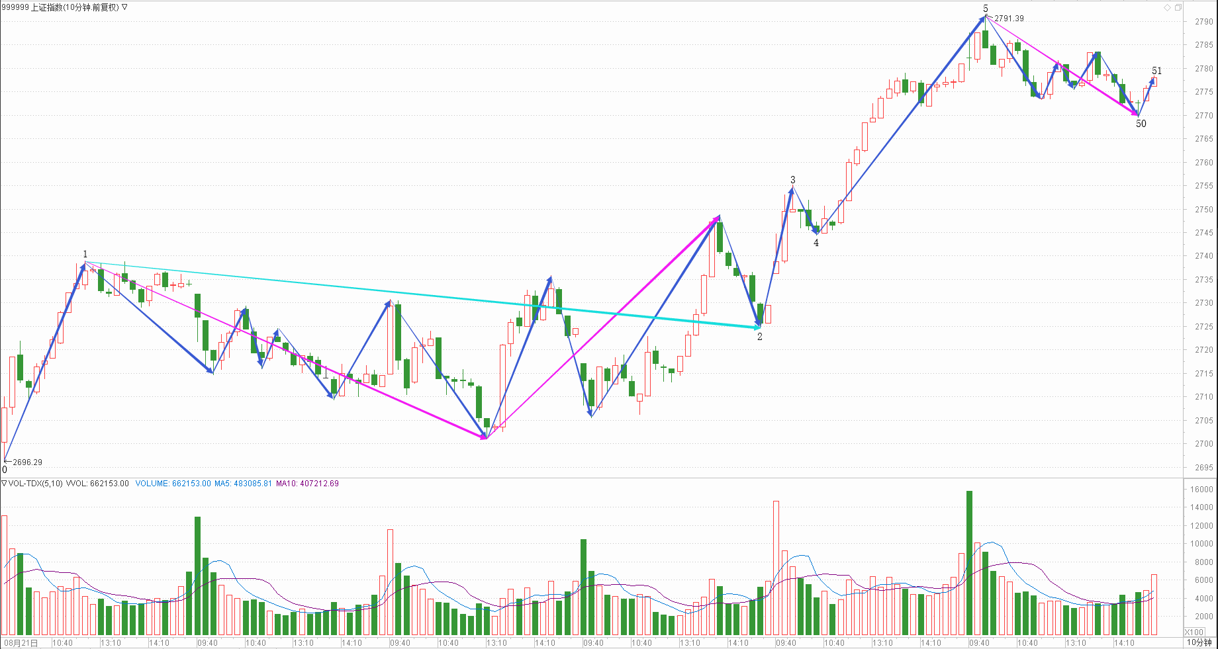
Task: Select wave marker labeled 3
Action: click(x=792, y=180)
